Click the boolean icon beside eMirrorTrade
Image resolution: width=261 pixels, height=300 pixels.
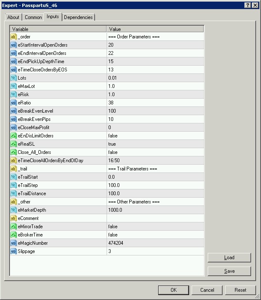tap(13, 226)
